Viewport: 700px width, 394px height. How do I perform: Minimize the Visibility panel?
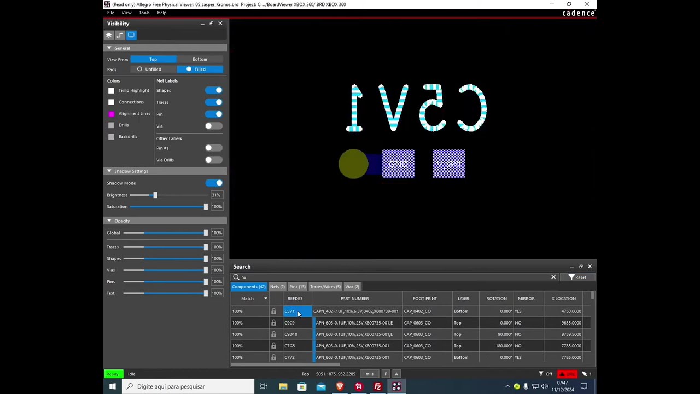tap(202, 24)
